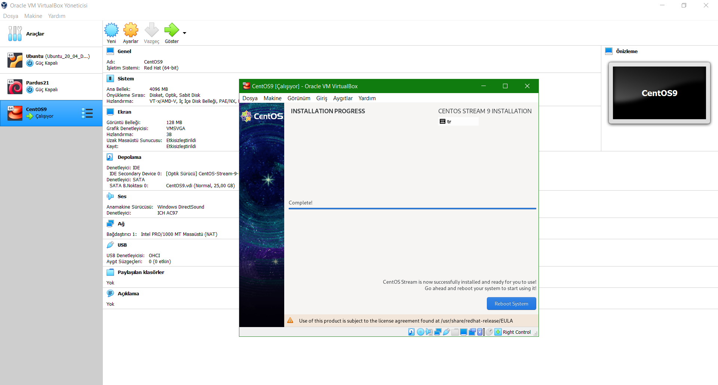Click the Depolama section icon
Image resolution: width=718 pixels, height=385 pixels.
pyautogui.click(x=110, y=157)
